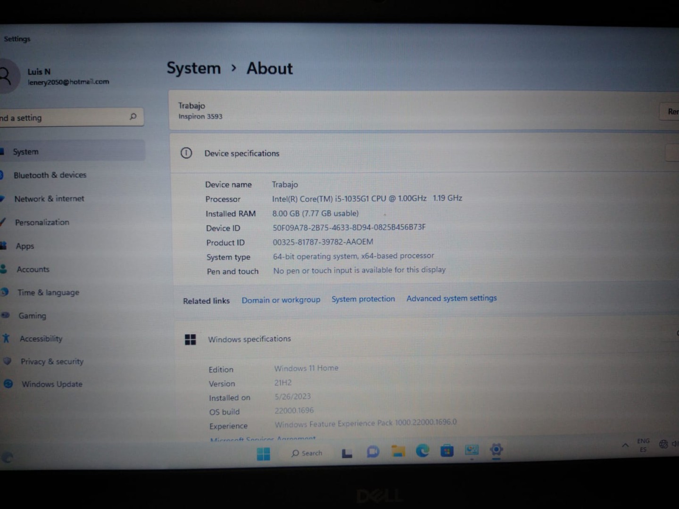Click the Privacy shield icon in sidebar
Screen dimensions: 679x509
click(x=7, y=361)
